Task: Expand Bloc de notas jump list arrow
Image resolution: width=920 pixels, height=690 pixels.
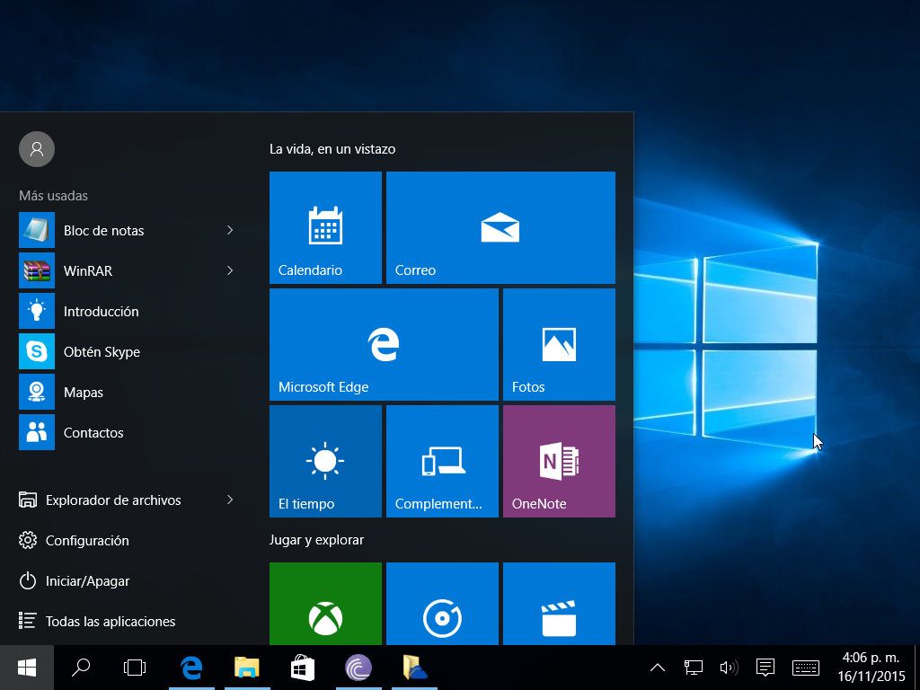Action: click(x=230, y=230)
